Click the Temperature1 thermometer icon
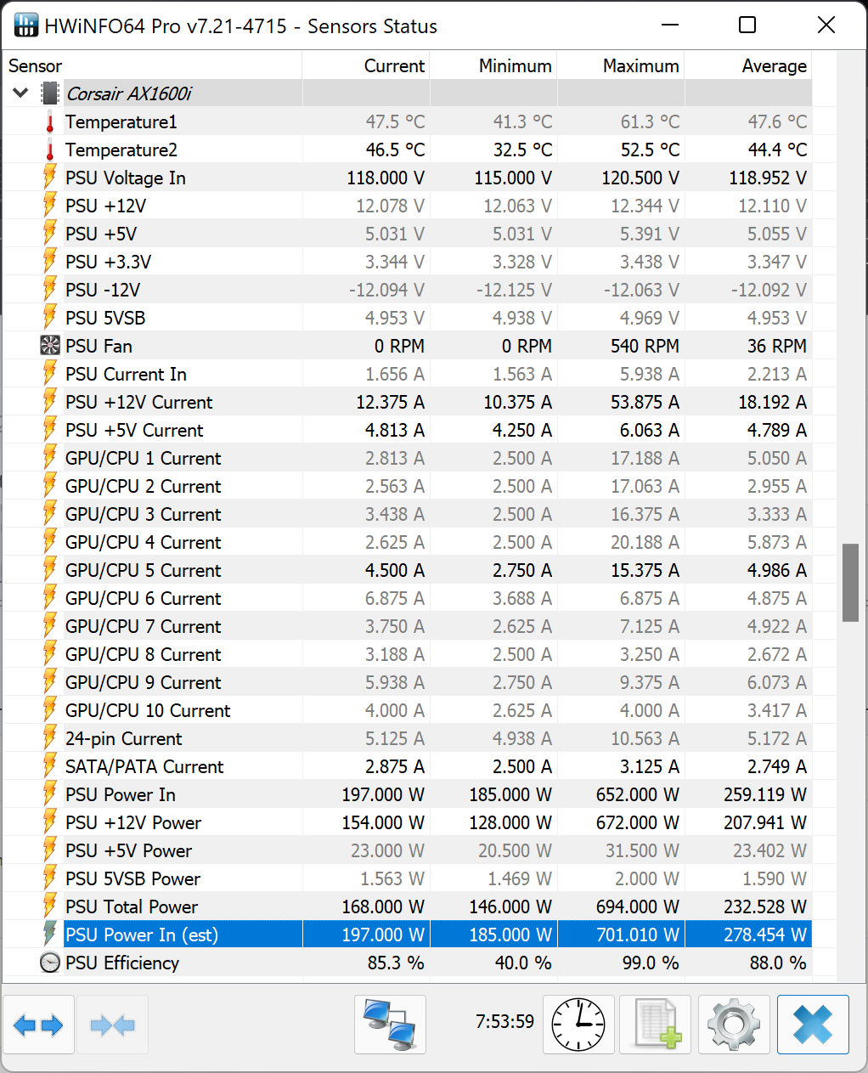The height and width of the screenshot is (1073, 868). [50, 122]
